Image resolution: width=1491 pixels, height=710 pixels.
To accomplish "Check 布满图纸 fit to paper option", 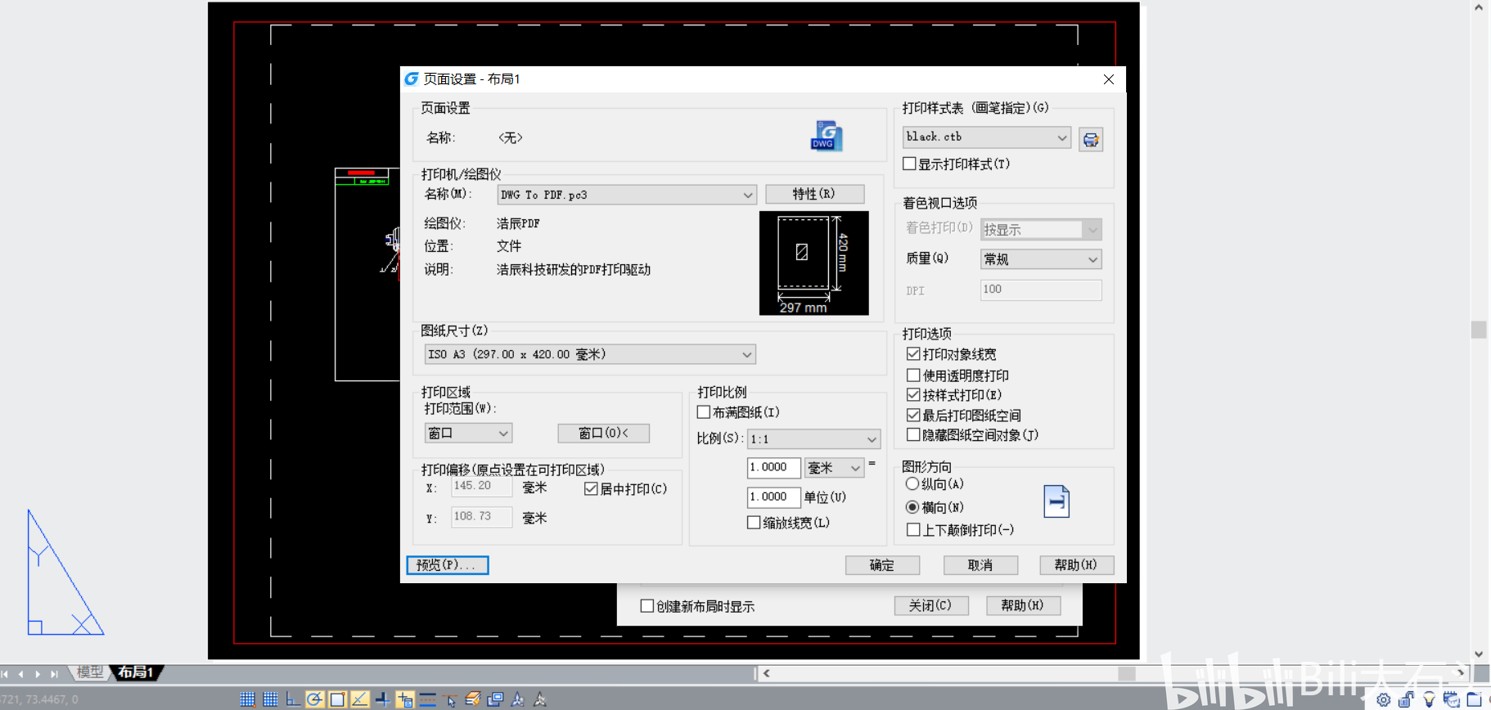I will [x=703, y=412].
